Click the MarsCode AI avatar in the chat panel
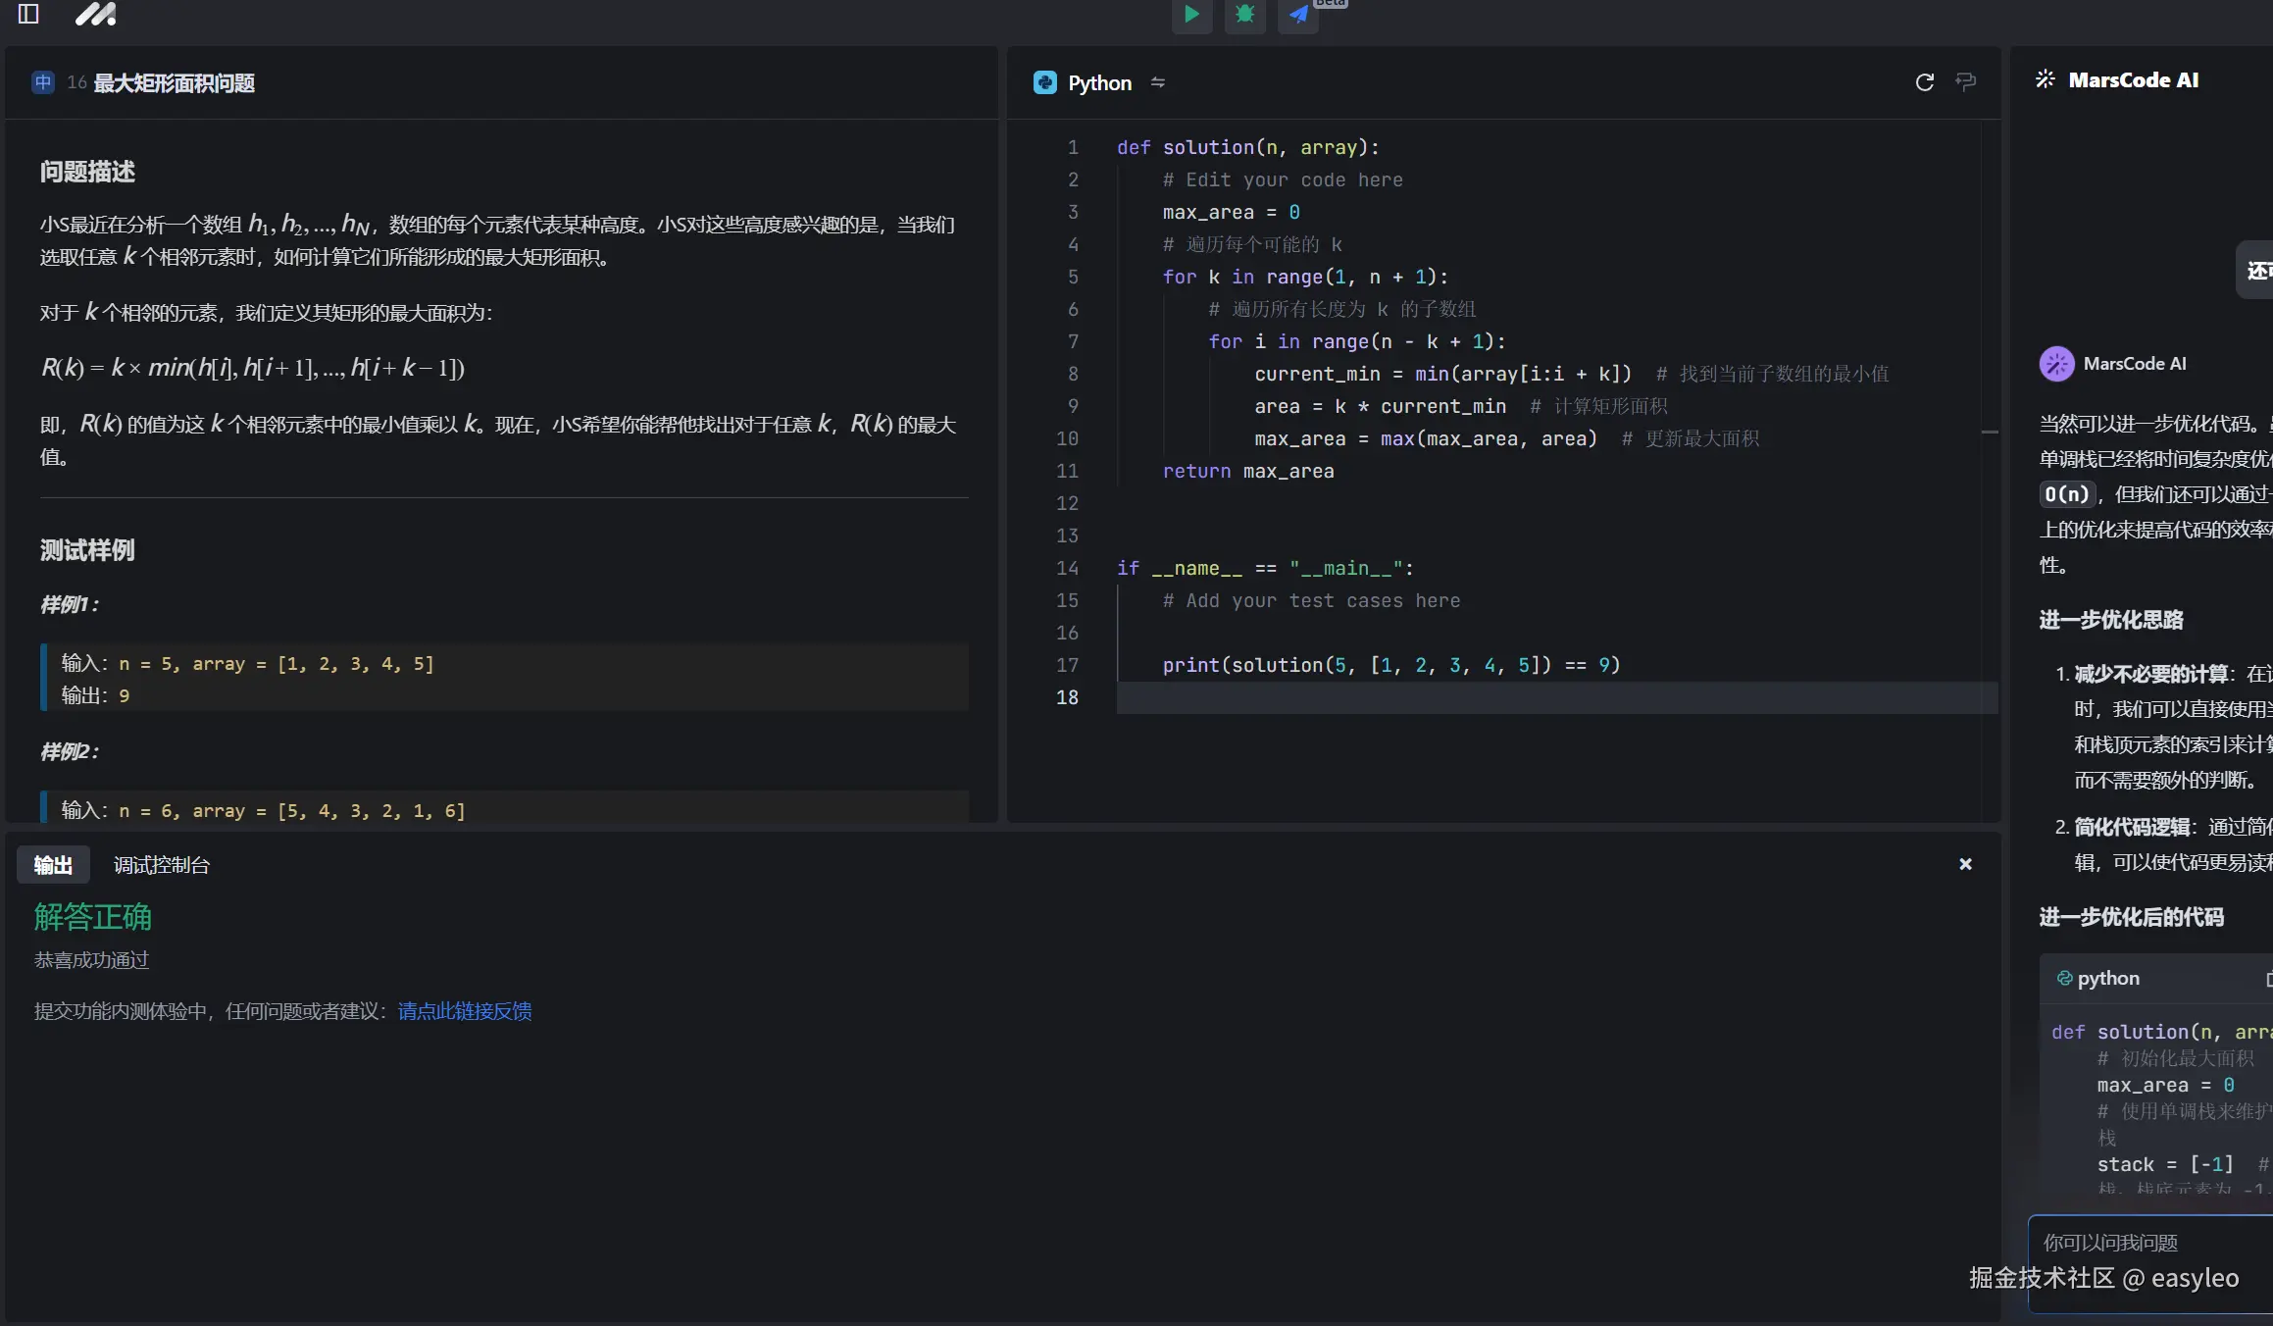 tap(2057, 363)
